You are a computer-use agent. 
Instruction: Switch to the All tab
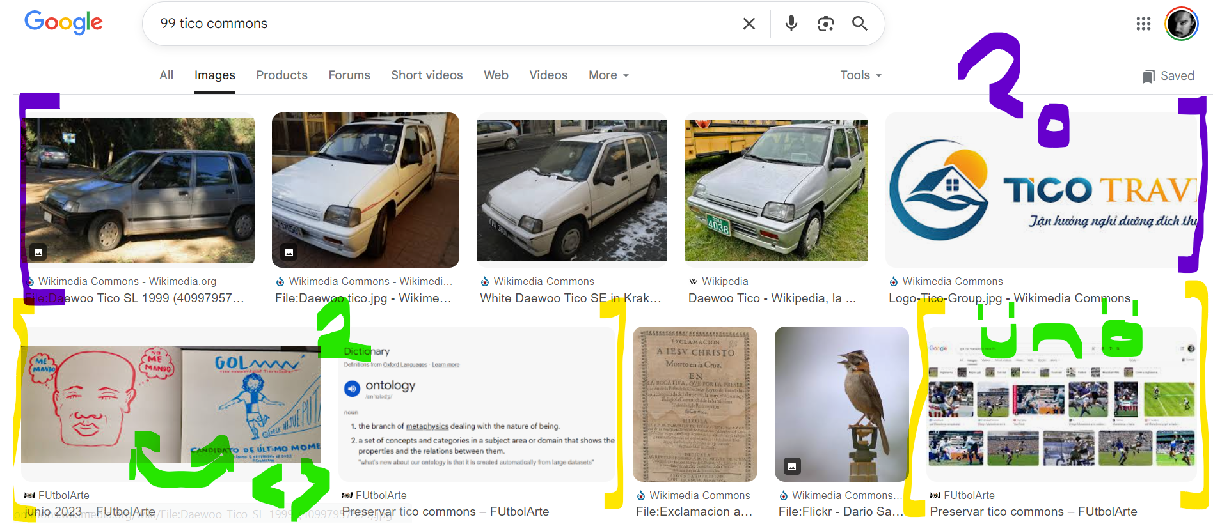point(166,75)
